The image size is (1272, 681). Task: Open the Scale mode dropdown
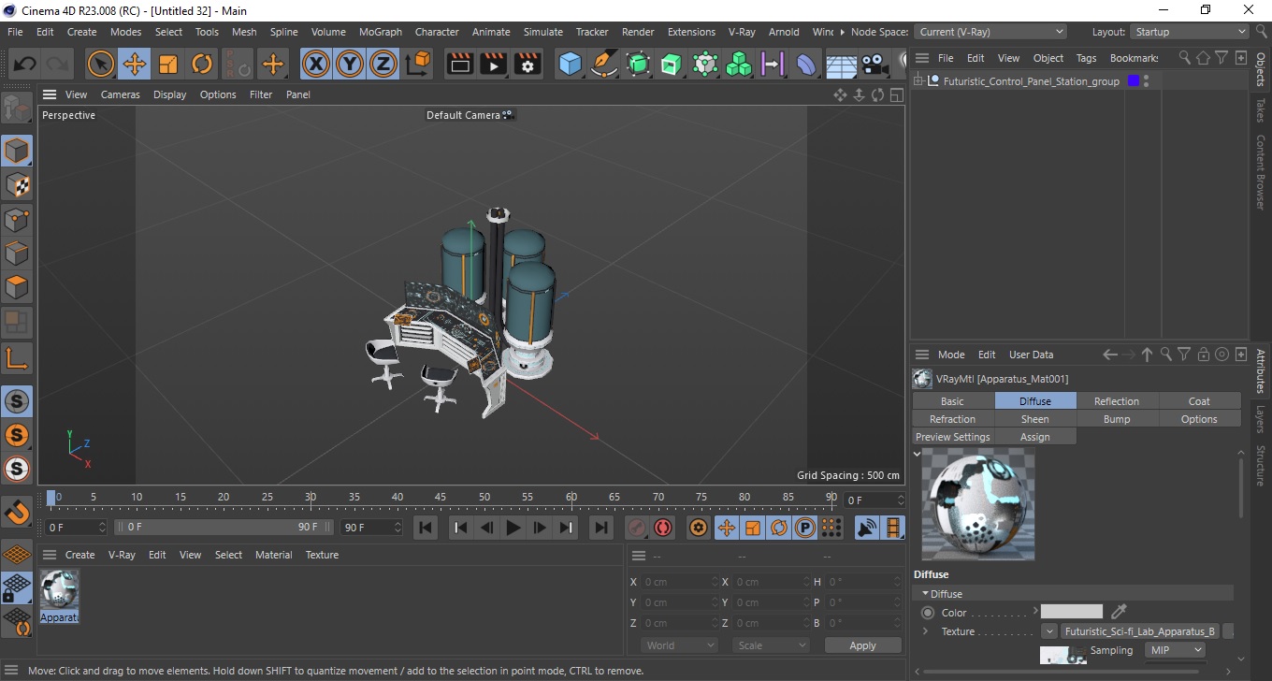click(771, 645)
